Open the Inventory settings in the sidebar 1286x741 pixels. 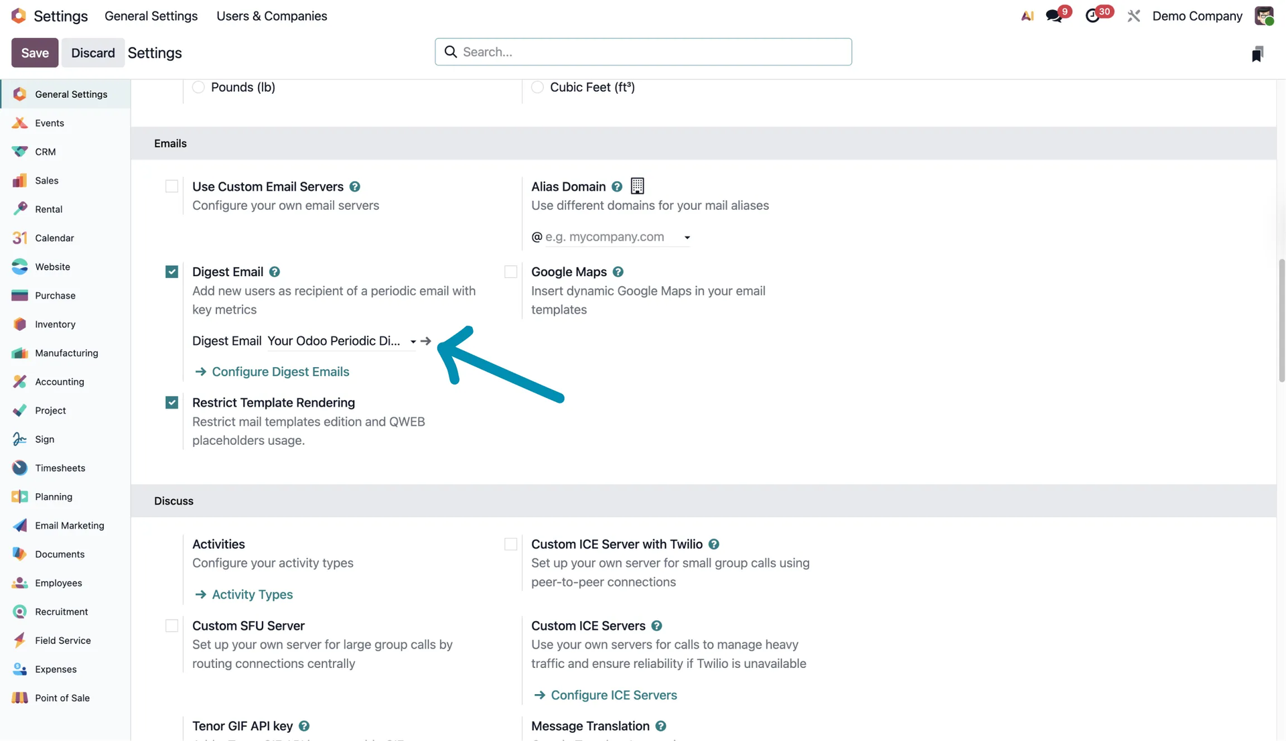[55, 324]
